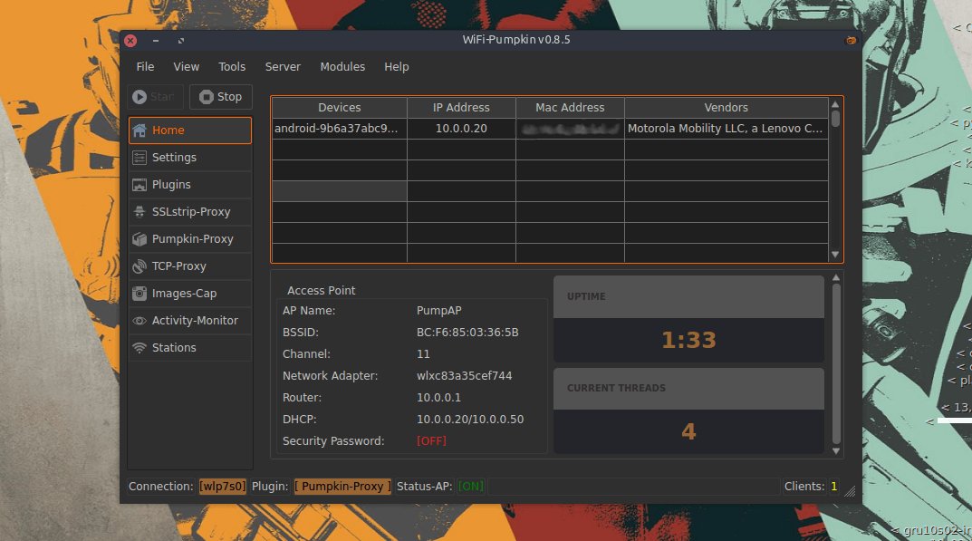Image resolution: width=972 pixels, height=541 pixels.
Task: Click the access point panel scrollbar
Action: 836,362
